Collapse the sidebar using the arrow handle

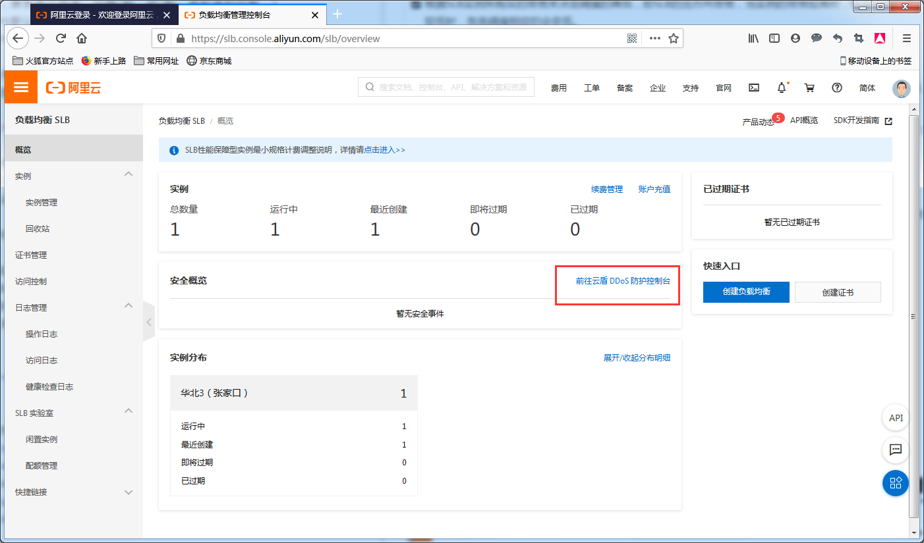149,322
